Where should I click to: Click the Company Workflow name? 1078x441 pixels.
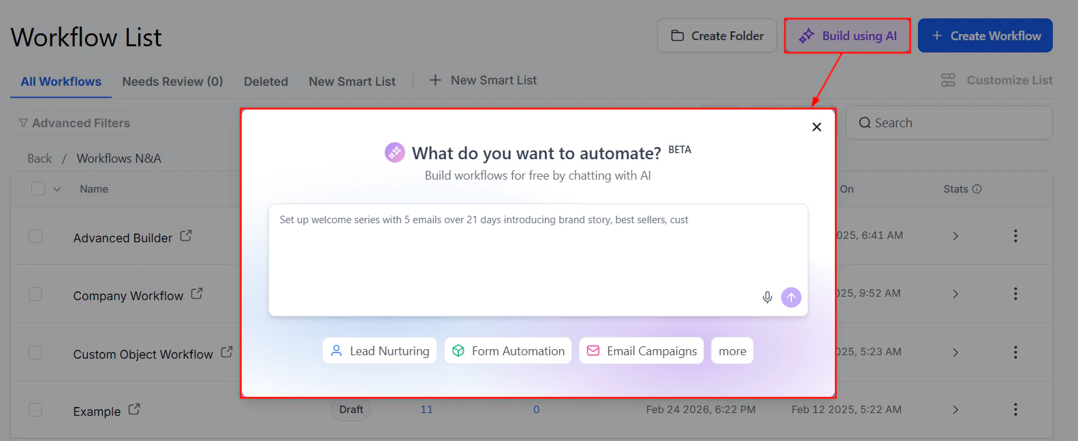(x=128, y=296)
